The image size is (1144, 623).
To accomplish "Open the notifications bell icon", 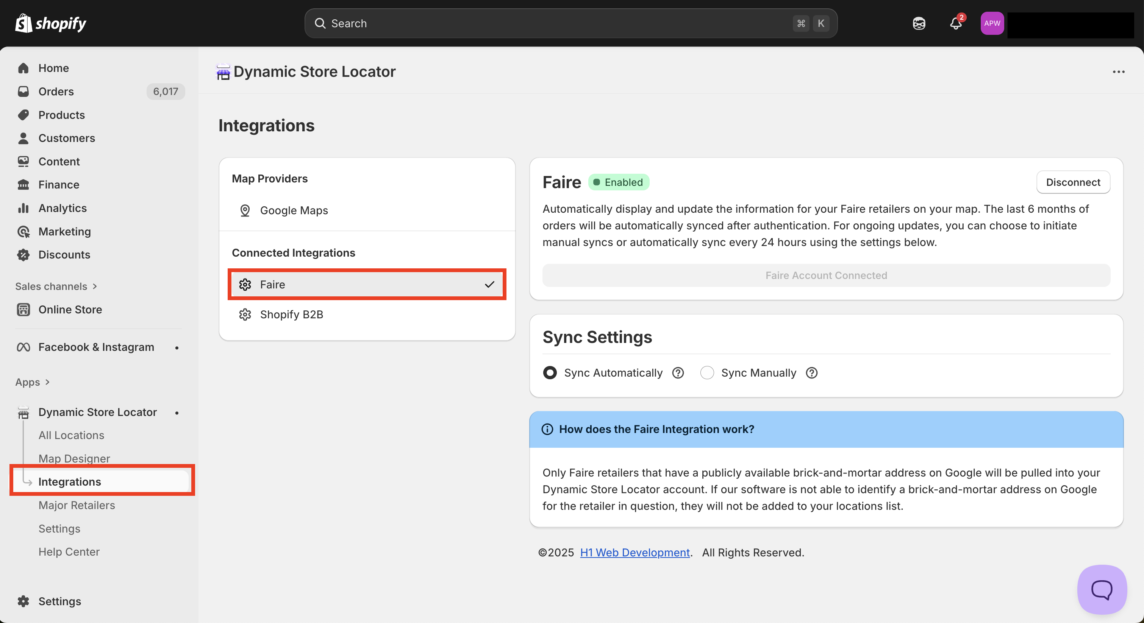I will pos(956,23).
